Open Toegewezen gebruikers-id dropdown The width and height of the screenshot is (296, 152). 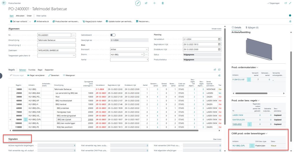(x=75, y=55)
